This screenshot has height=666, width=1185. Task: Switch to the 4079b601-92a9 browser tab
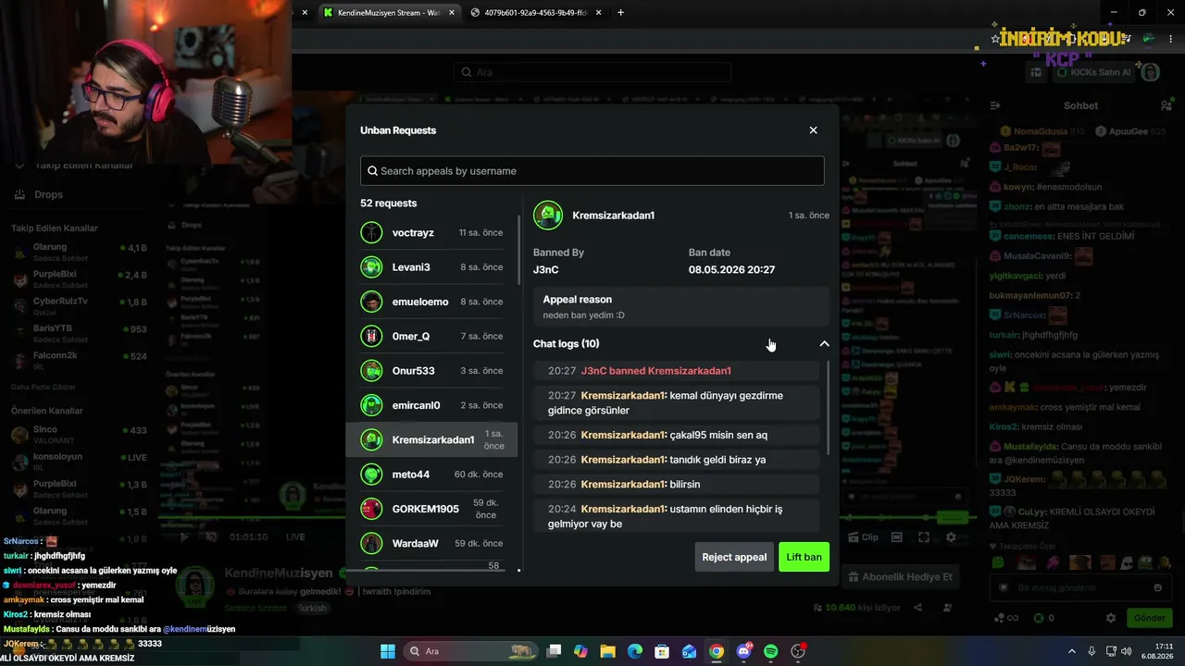(537, 13)
